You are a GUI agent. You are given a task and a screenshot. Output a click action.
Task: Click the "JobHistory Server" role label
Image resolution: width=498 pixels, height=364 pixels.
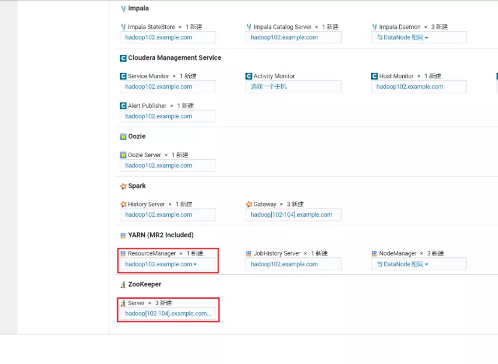point(277,253)
